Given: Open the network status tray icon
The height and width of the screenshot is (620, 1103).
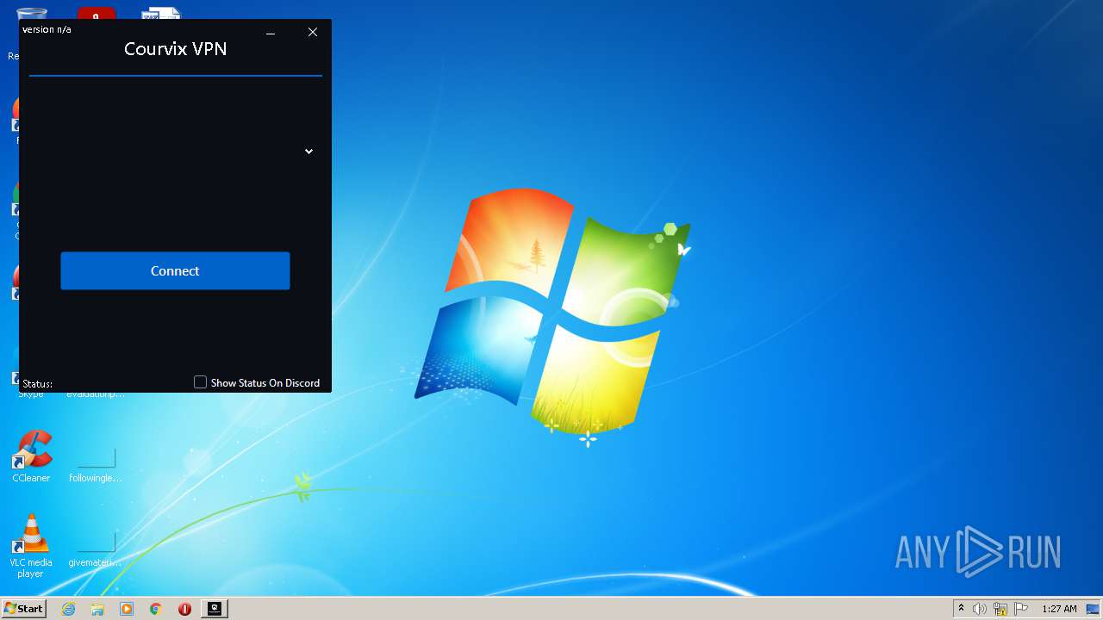Looking at the screenshot, I should (x=1000, y=609).
